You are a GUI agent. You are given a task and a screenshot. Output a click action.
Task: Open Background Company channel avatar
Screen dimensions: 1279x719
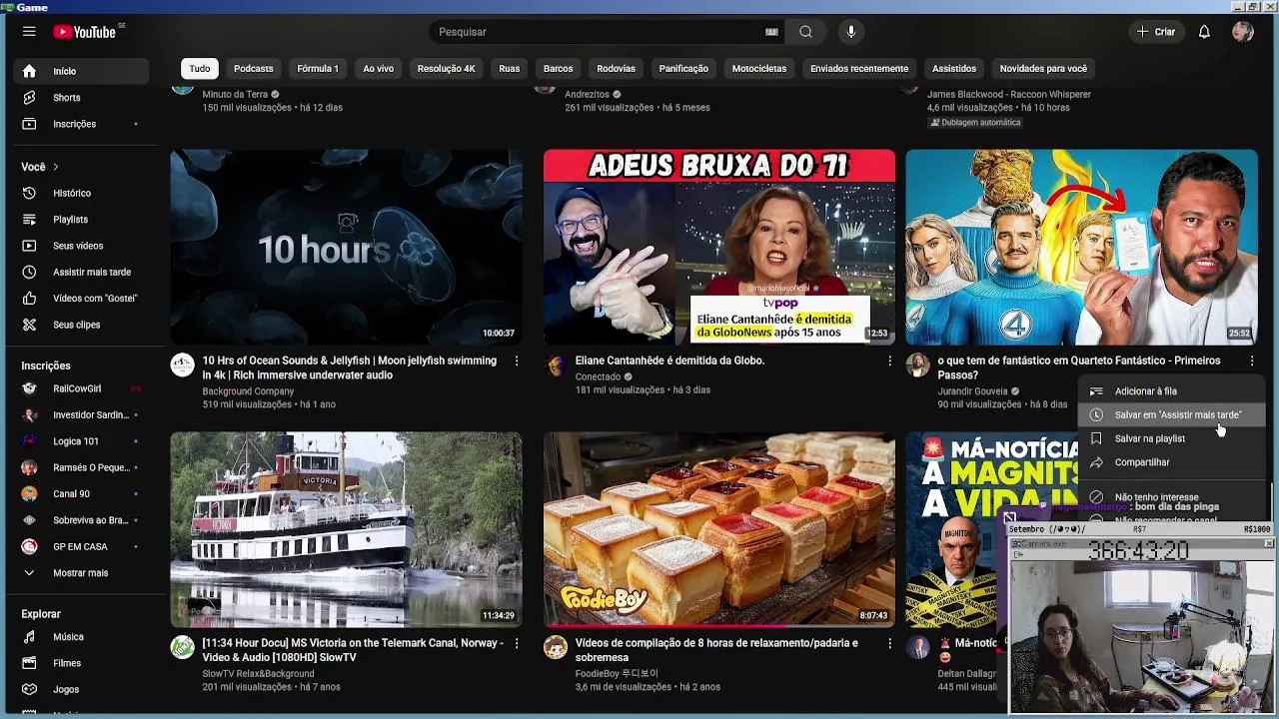(x=182, y=364)
